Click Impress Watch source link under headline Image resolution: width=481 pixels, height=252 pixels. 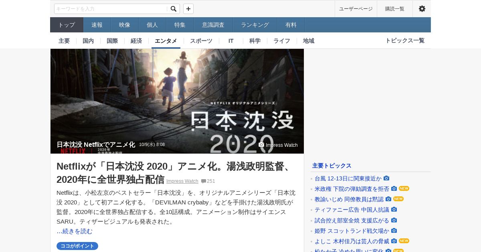click(182, 181)
